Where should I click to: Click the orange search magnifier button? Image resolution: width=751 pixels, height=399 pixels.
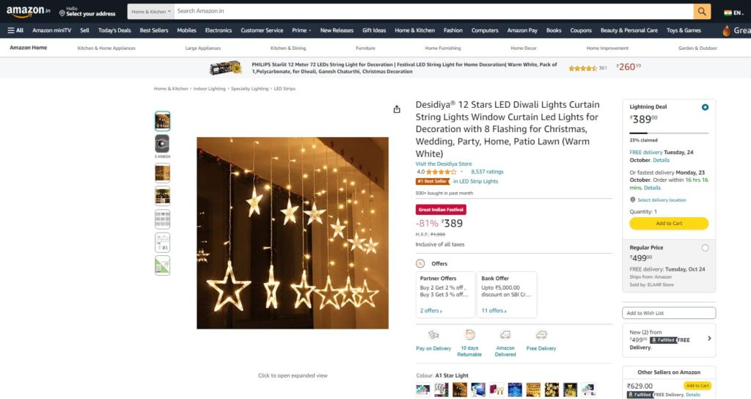coord(702,11)
